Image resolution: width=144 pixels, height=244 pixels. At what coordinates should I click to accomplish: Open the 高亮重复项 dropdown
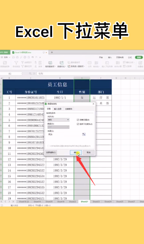[x=50, y=64]
